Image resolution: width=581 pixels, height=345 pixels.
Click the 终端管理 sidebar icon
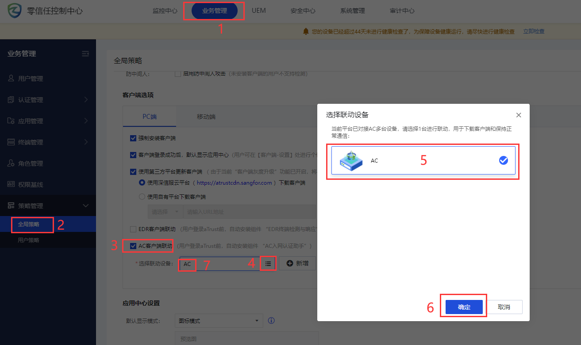click(12, 142)
